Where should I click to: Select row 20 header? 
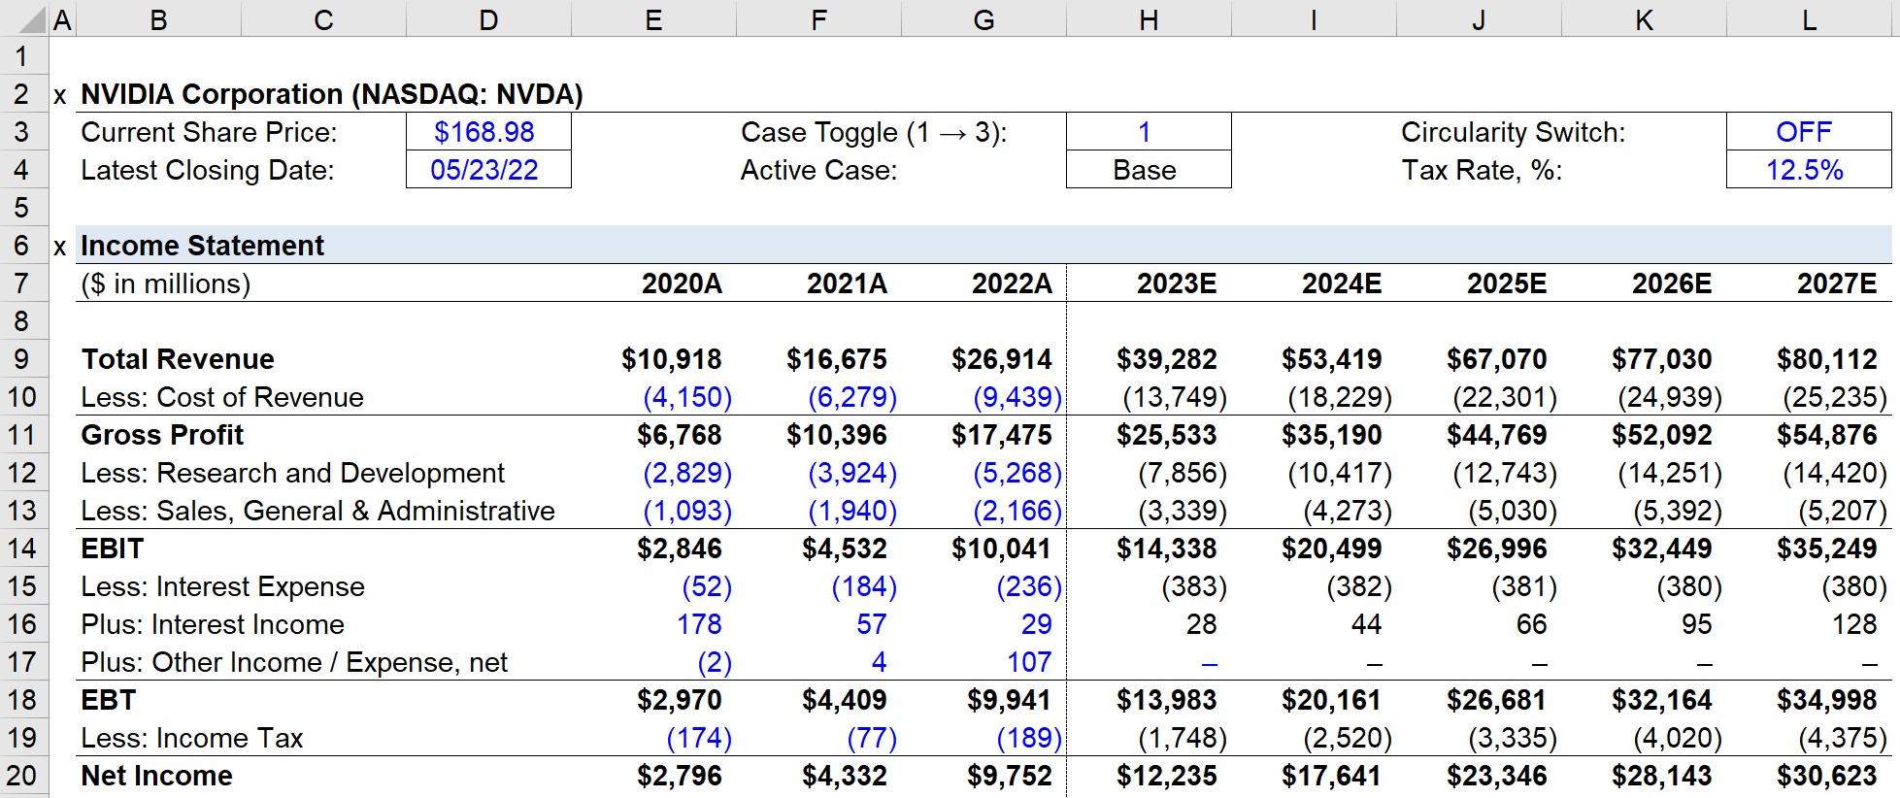pos(21,776)
